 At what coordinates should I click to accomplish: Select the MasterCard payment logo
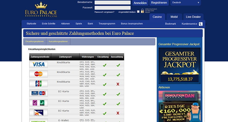coord(38,74)
